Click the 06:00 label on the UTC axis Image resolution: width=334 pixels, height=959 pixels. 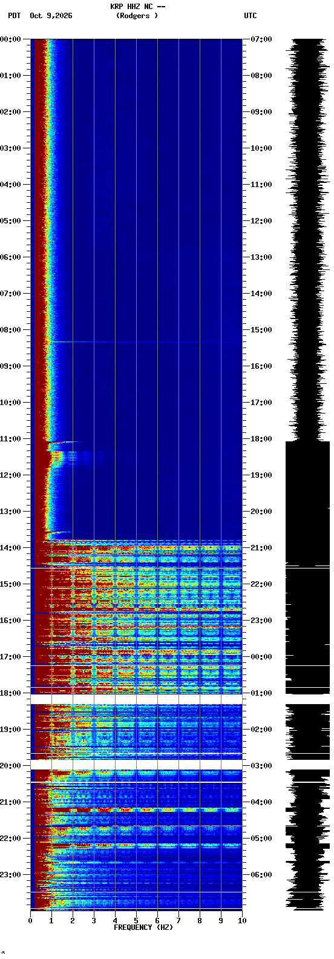coord(261,875)
